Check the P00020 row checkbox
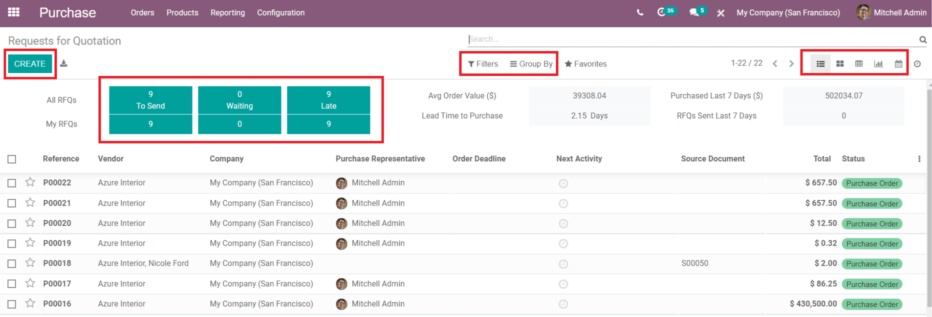932x317 pixels. [x=12, y=224]
